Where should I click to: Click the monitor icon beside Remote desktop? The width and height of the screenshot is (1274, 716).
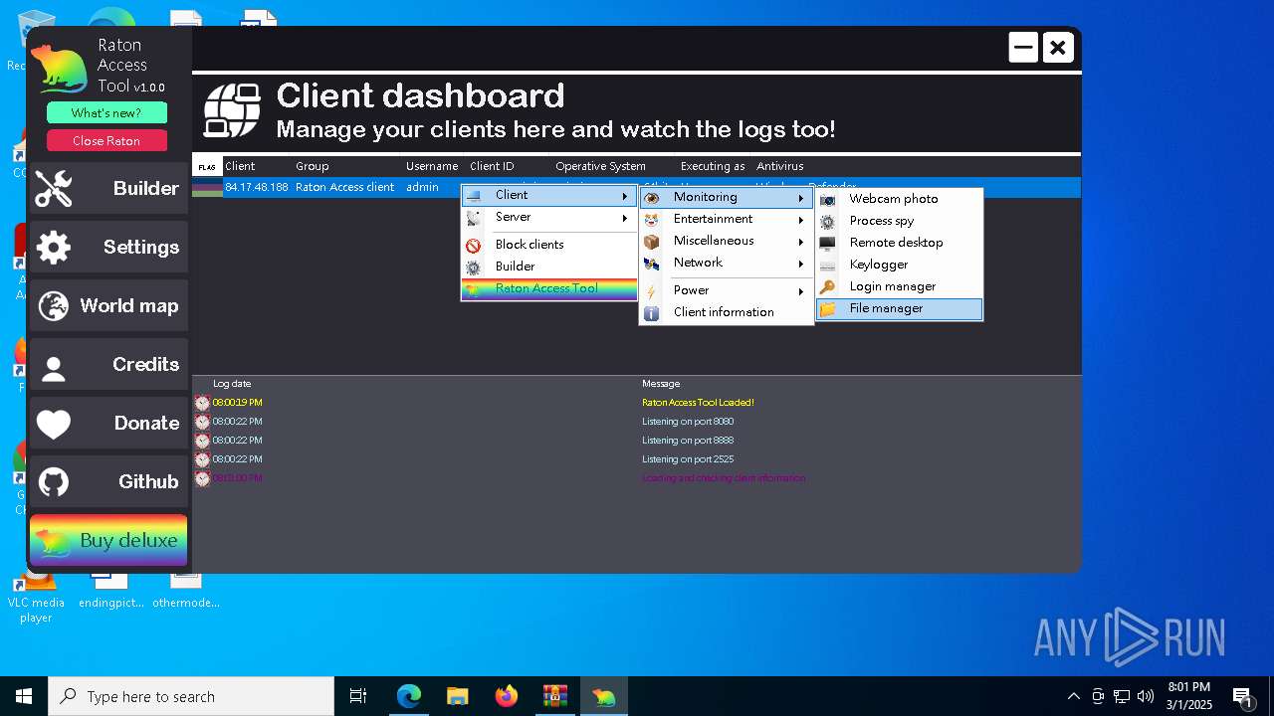click(827, 243)
